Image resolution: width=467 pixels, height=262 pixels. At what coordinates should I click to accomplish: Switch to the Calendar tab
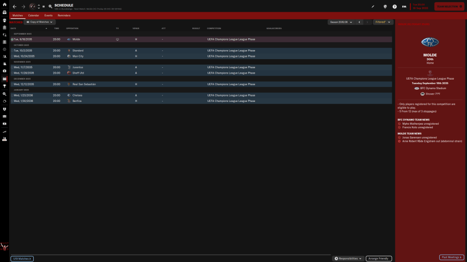34,15
